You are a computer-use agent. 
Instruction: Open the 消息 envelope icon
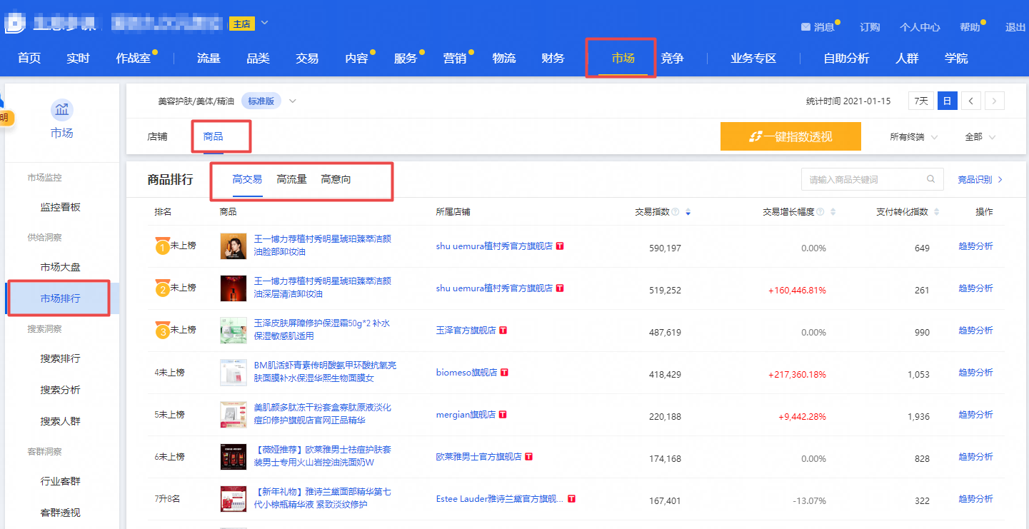click(805, 27)
